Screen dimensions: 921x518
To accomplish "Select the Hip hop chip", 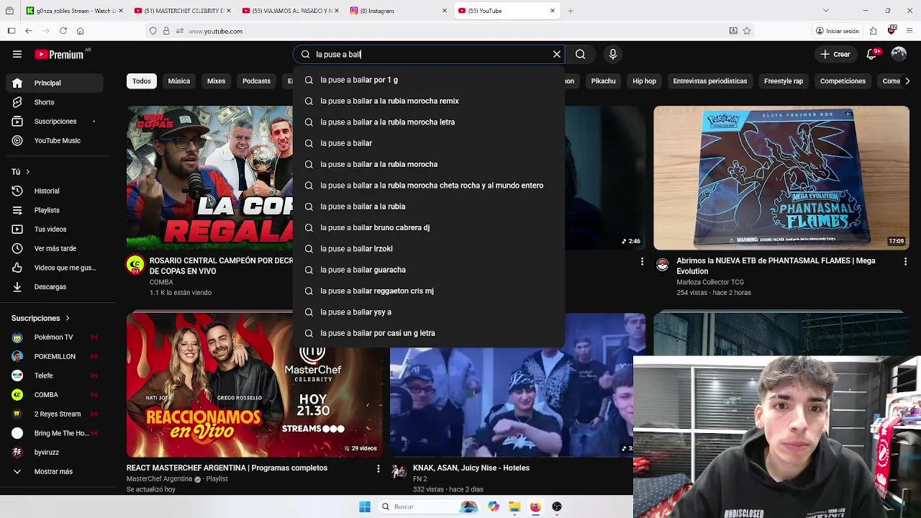I will [644, 81].
